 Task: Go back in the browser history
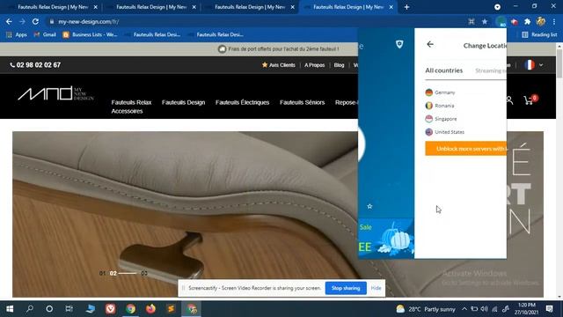click(9, 21)
